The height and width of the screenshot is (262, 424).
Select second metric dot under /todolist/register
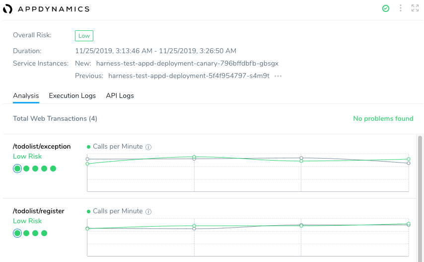(26, 233)
